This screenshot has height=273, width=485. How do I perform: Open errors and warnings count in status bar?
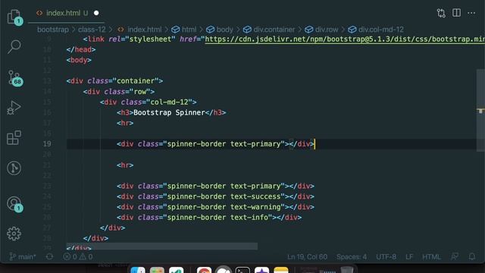click(x=78, y=256)
